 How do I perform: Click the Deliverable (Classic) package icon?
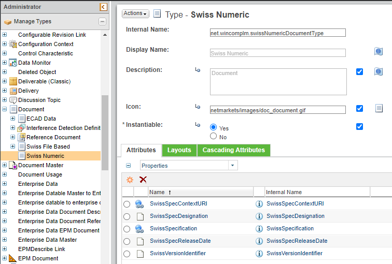click(x=13, y=81)
